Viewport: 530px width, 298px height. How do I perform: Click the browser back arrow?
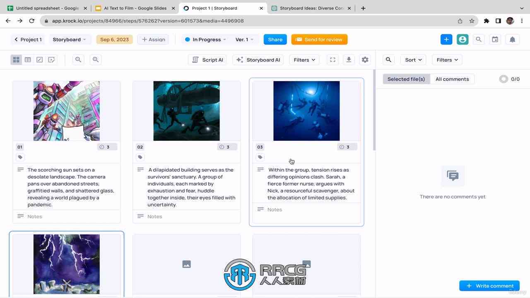tap(8, 21)
